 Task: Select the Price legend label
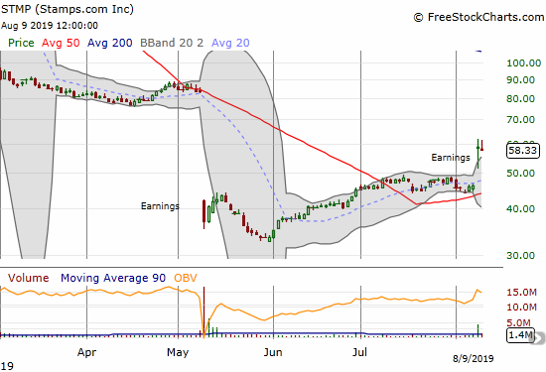pos(21,43)
